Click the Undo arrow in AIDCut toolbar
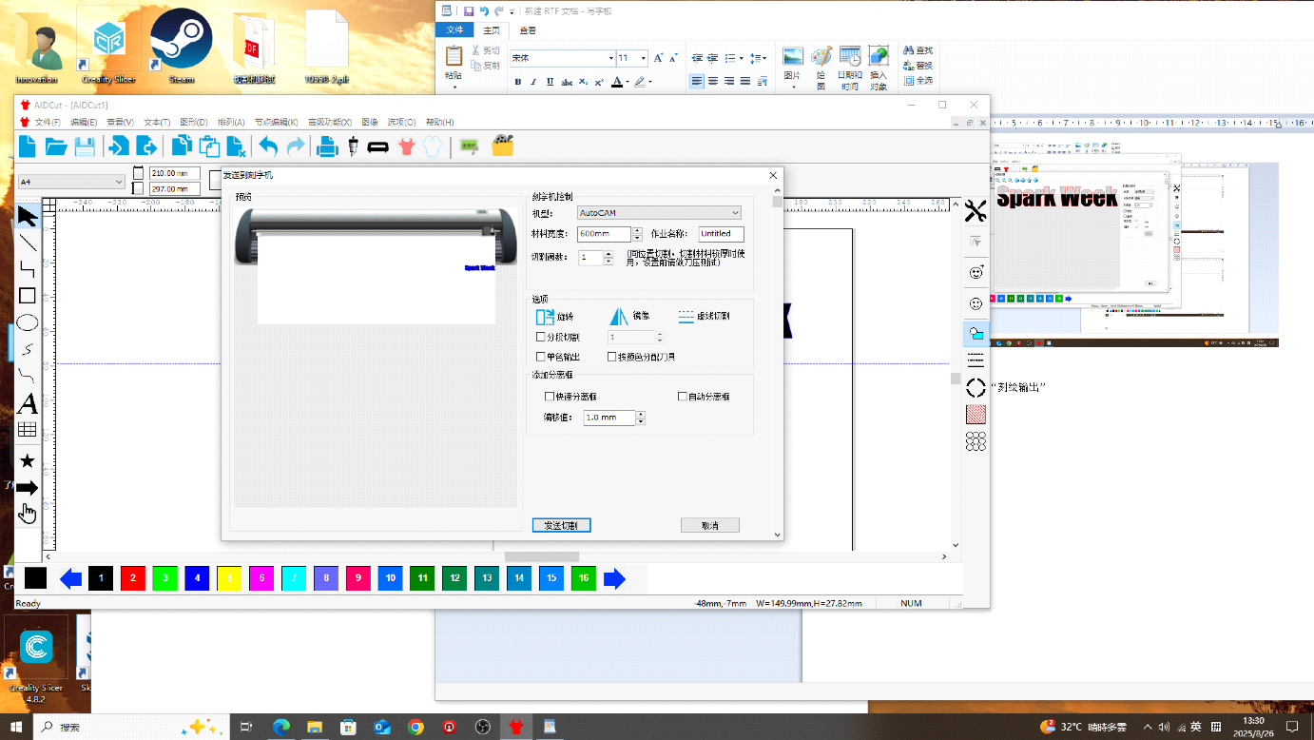This screenshot has width=1314, height=740. pyautogui.click(x=268, y=146)
